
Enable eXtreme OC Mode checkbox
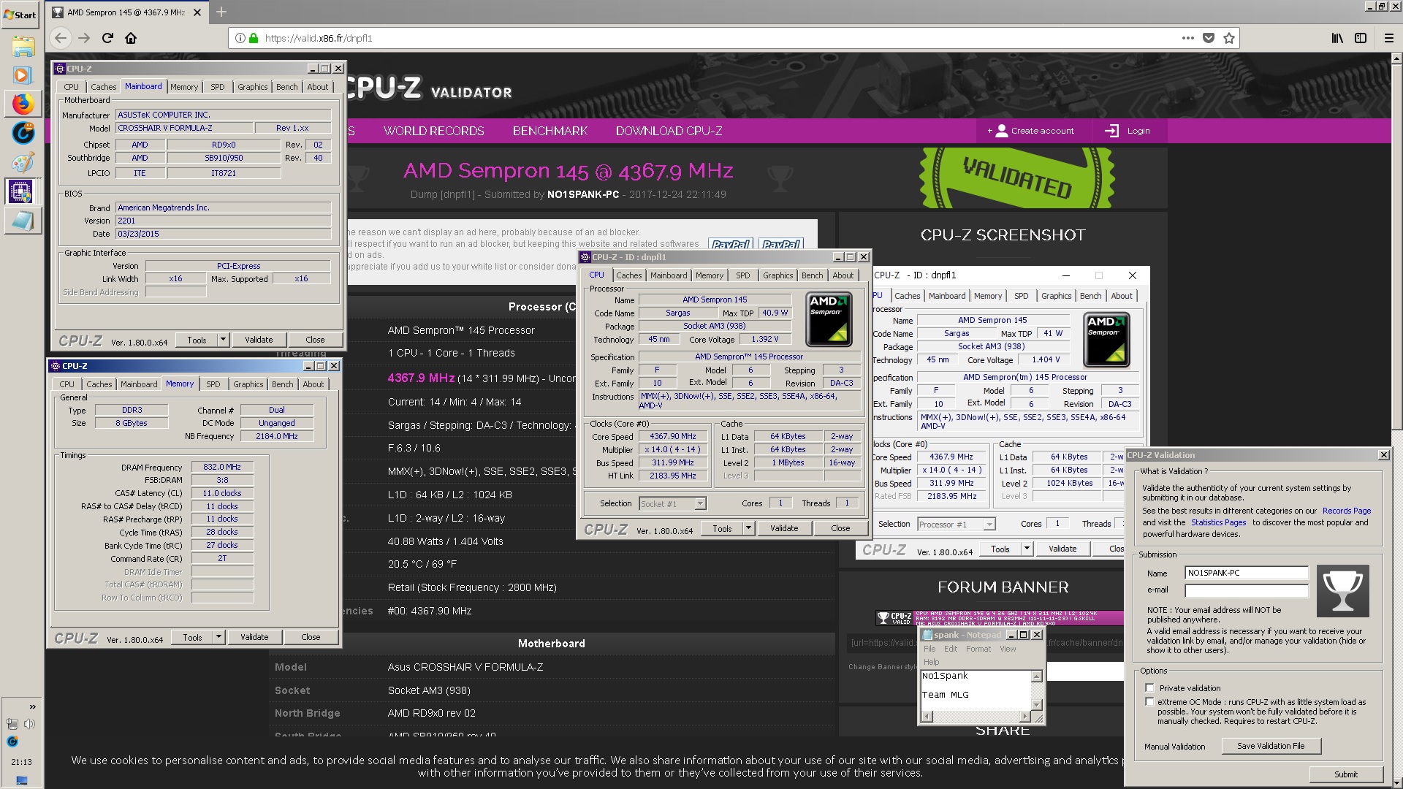pos(1150,702)
